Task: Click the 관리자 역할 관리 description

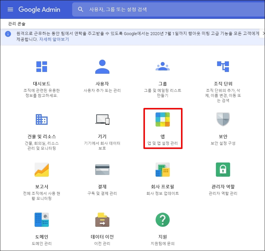Action: click(223, 193)
